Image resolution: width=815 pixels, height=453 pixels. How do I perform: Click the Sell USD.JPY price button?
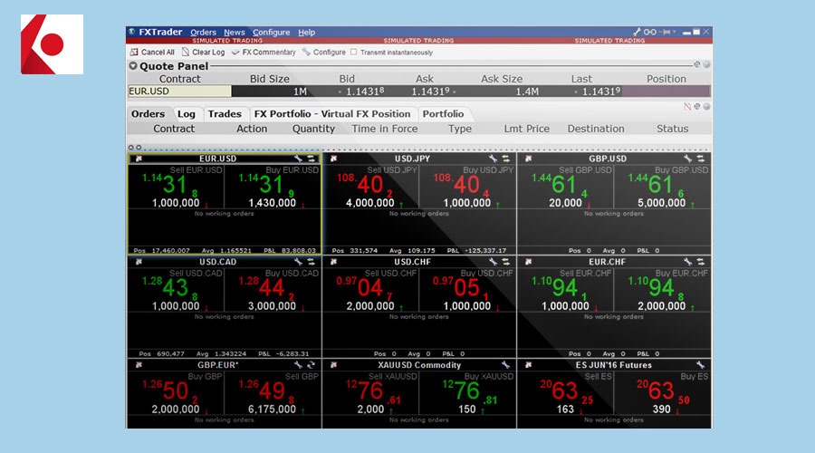[370, 188]
